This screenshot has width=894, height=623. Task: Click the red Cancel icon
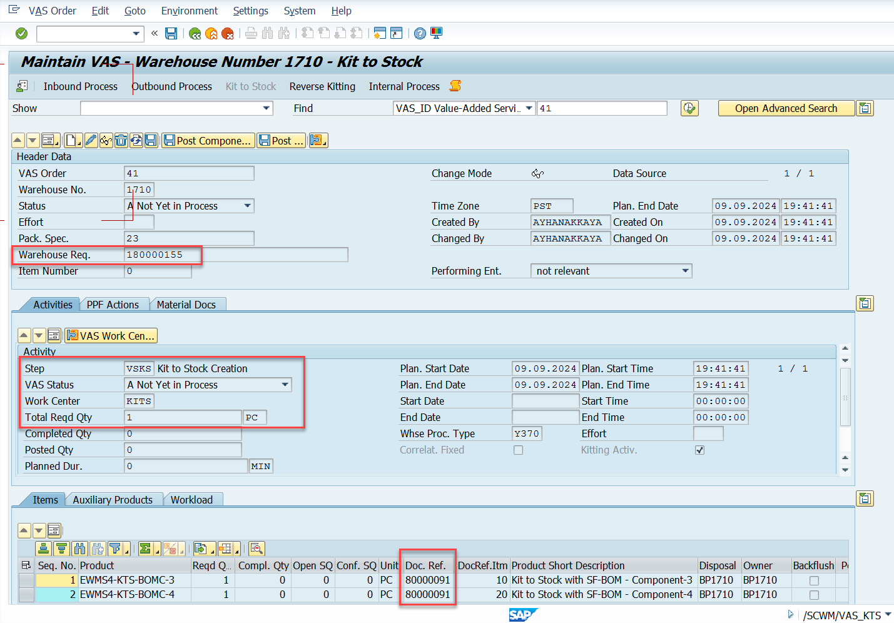(x=228, y=33)
